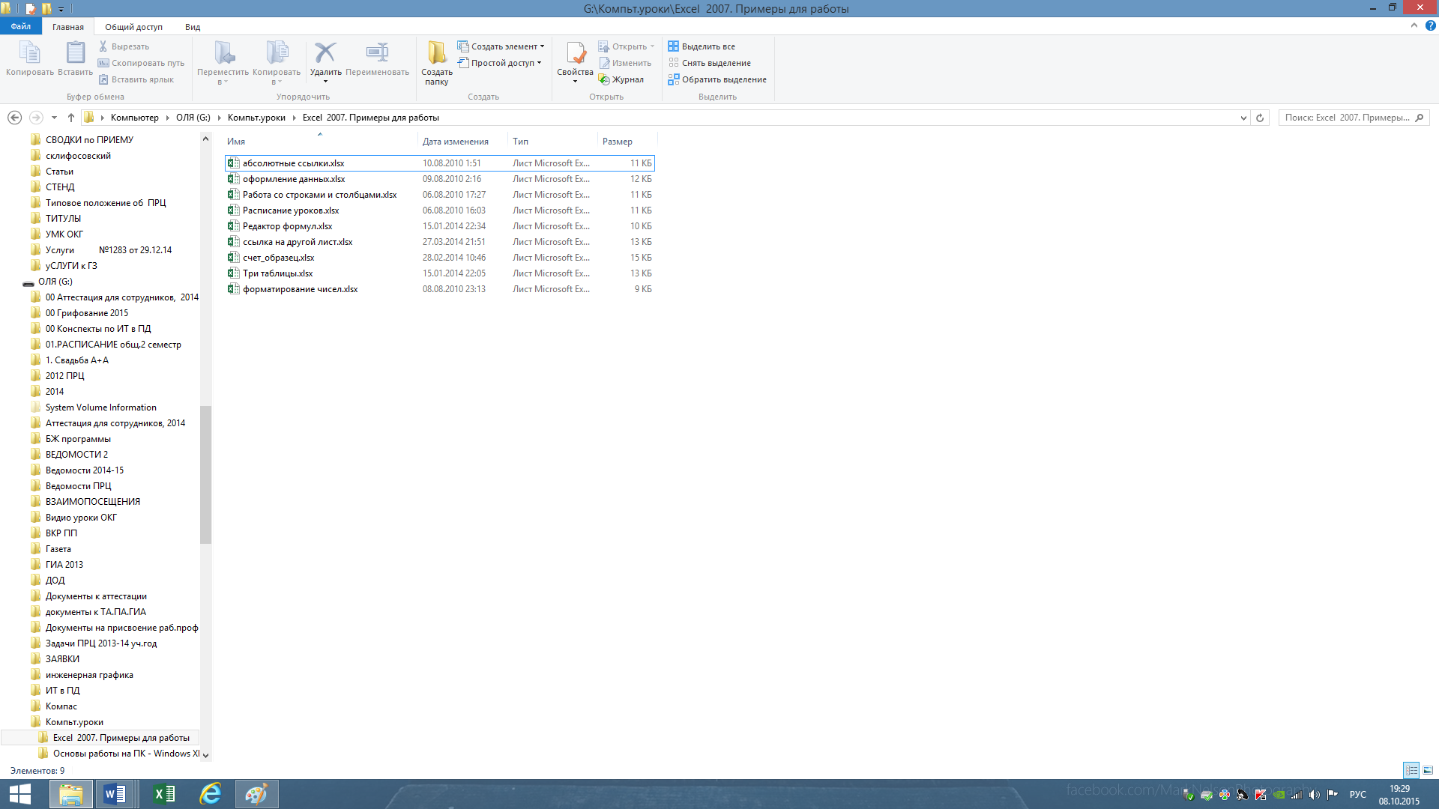Viewport: 1439px width, 809px height.
Task: Select file счет_образец.xlsx
Action: (440, 258)
